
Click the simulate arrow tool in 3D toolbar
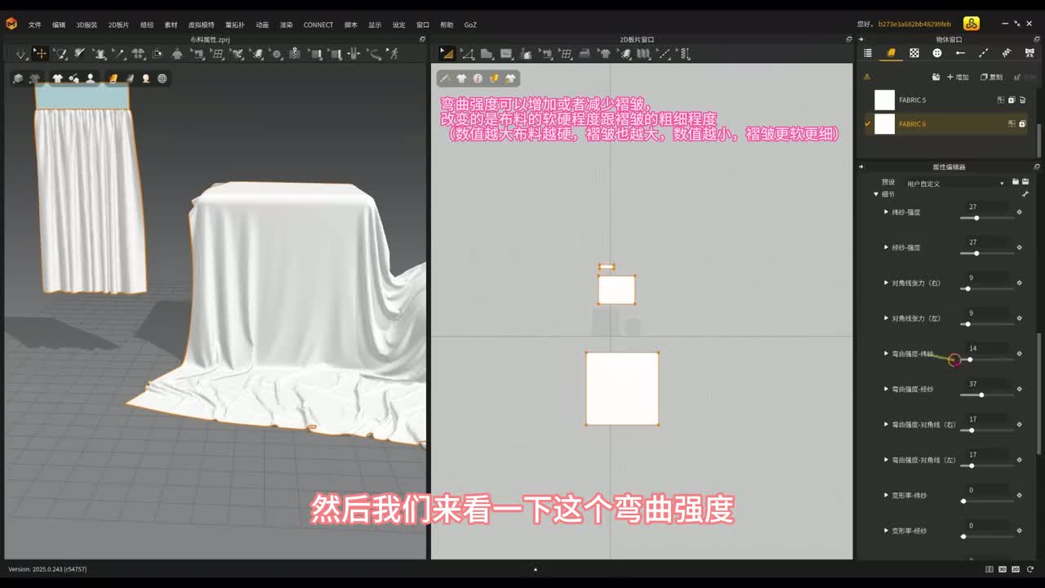pyautogui.click(x=20, y=54)
